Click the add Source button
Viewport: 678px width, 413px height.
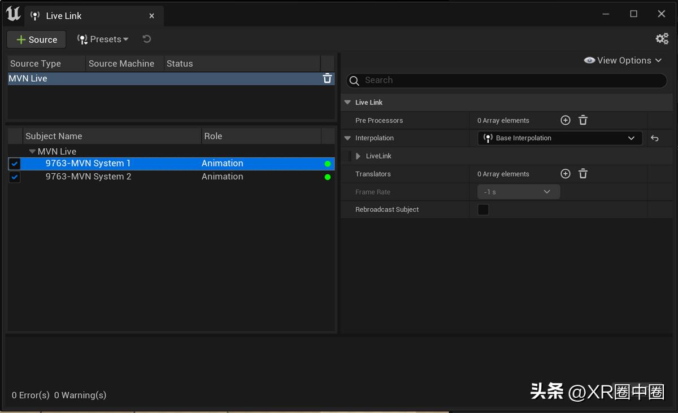pyautogui.click(x=36, y=39)
